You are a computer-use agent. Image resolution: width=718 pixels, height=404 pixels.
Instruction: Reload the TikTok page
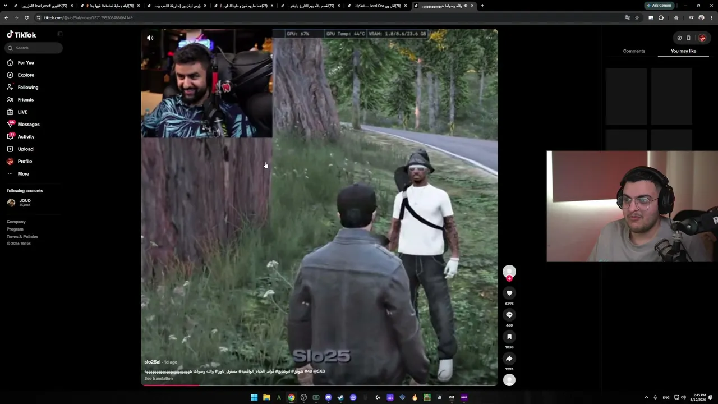[26, 17]
